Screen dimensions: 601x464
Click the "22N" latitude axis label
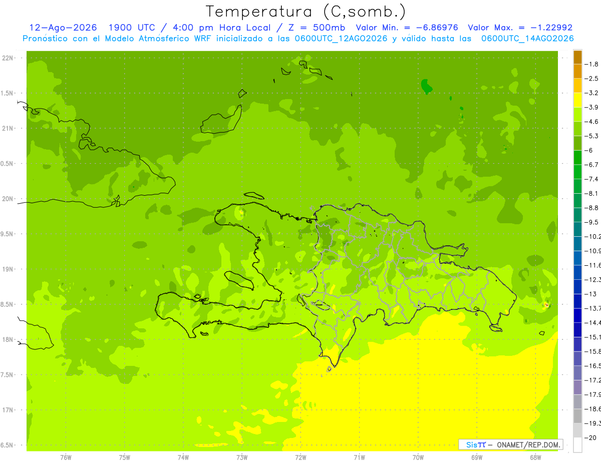click(8, 58)
